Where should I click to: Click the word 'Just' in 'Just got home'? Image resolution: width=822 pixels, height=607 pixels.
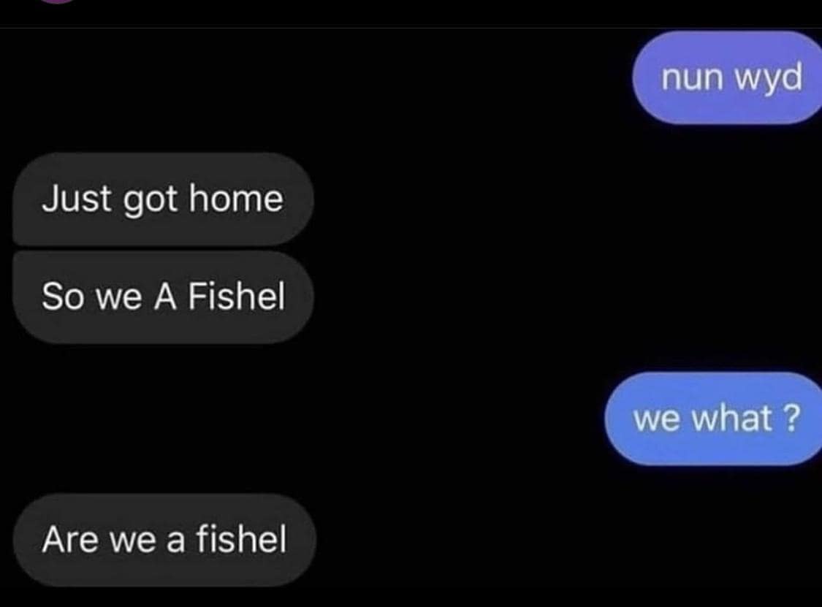[77, 199]
